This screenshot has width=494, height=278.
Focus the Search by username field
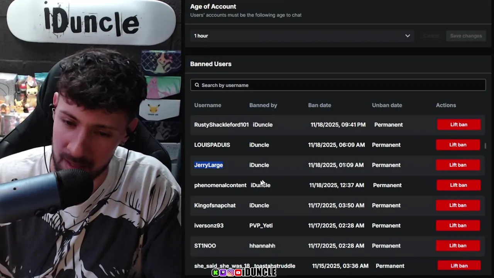coord(338,85)
